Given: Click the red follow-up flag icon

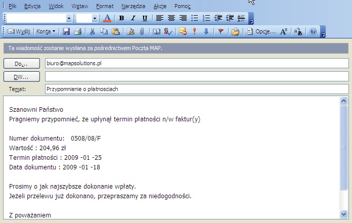Looking at the screenshot, I should [221, 31].
